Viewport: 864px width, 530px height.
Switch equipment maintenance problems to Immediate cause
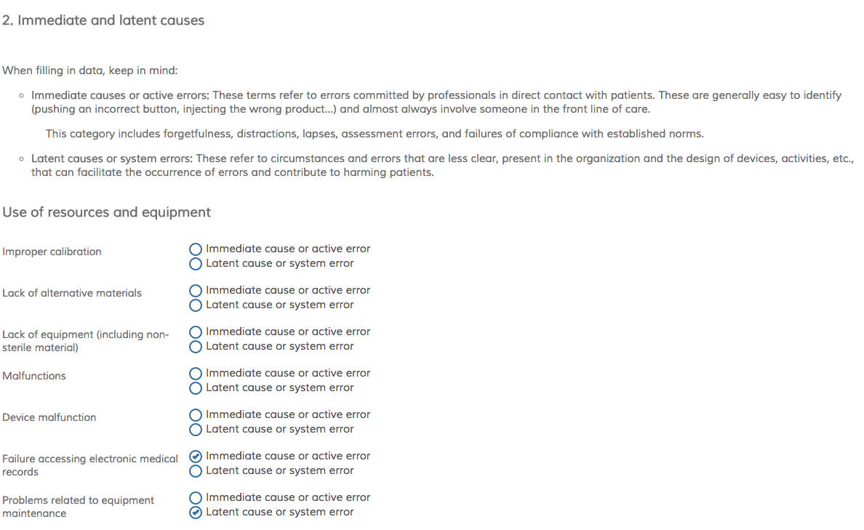[x=196, y=498]
